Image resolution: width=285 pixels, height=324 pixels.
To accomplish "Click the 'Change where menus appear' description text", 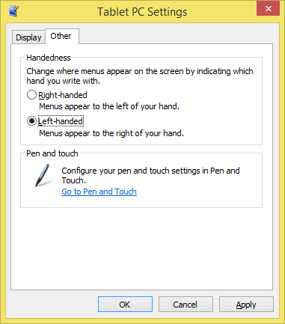I will (x=140, y=76).
